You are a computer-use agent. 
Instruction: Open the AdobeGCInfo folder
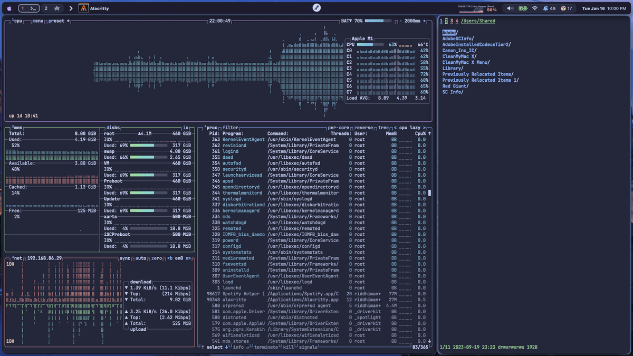[458, 39]
